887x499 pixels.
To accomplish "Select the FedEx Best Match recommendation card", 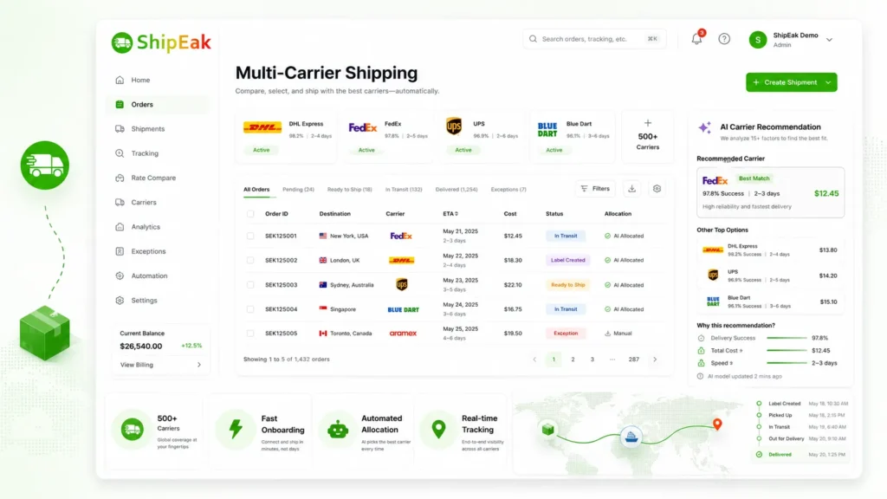I will (770, 192).
